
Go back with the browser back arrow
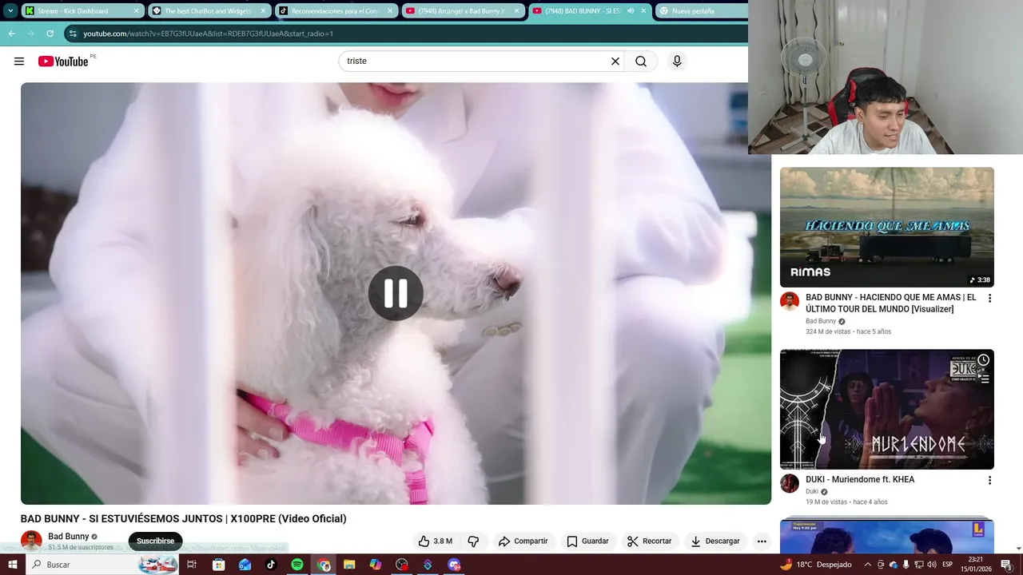(12, 34)
